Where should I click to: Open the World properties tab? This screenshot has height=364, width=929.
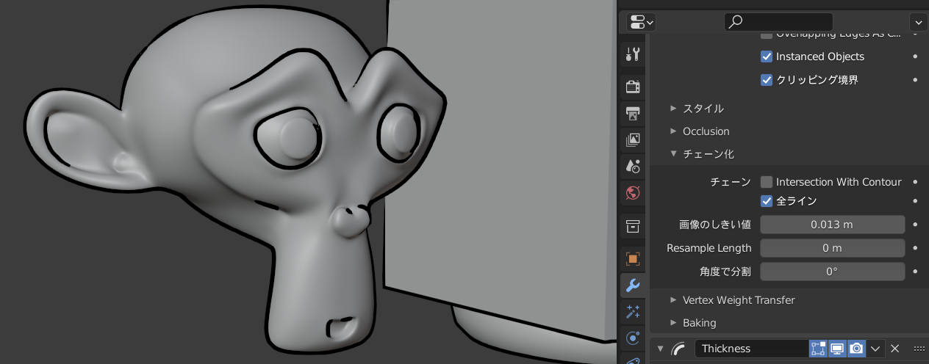633,192
